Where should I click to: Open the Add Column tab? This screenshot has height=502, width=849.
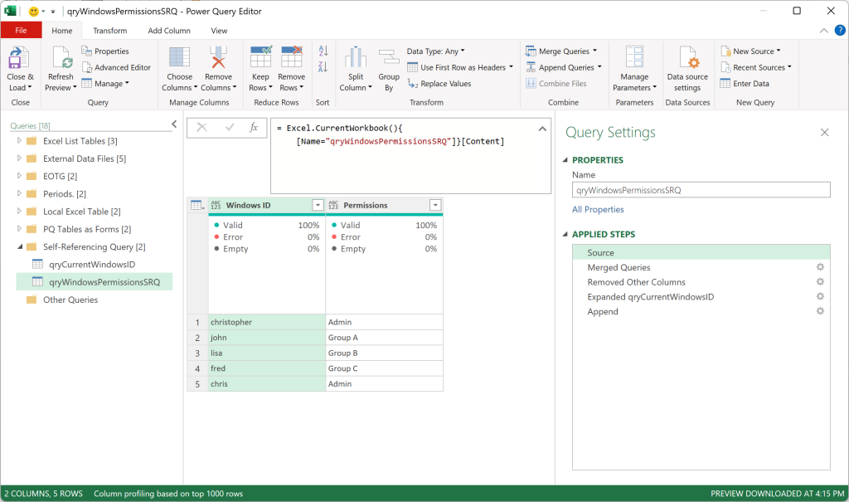pyautogui.click(x=169, y=31)
